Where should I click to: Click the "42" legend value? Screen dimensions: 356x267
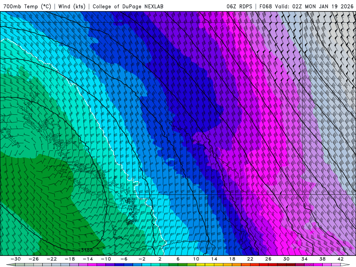(x=340, y=259)
